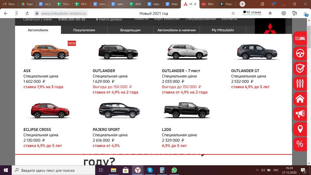This screenshot has width=311, height=175.
Task: Open the Контакты link
Action: click(229, 19)
